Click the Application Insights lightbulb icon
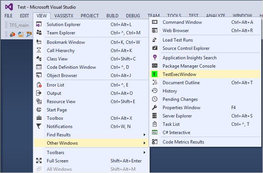 pos(155,57)
